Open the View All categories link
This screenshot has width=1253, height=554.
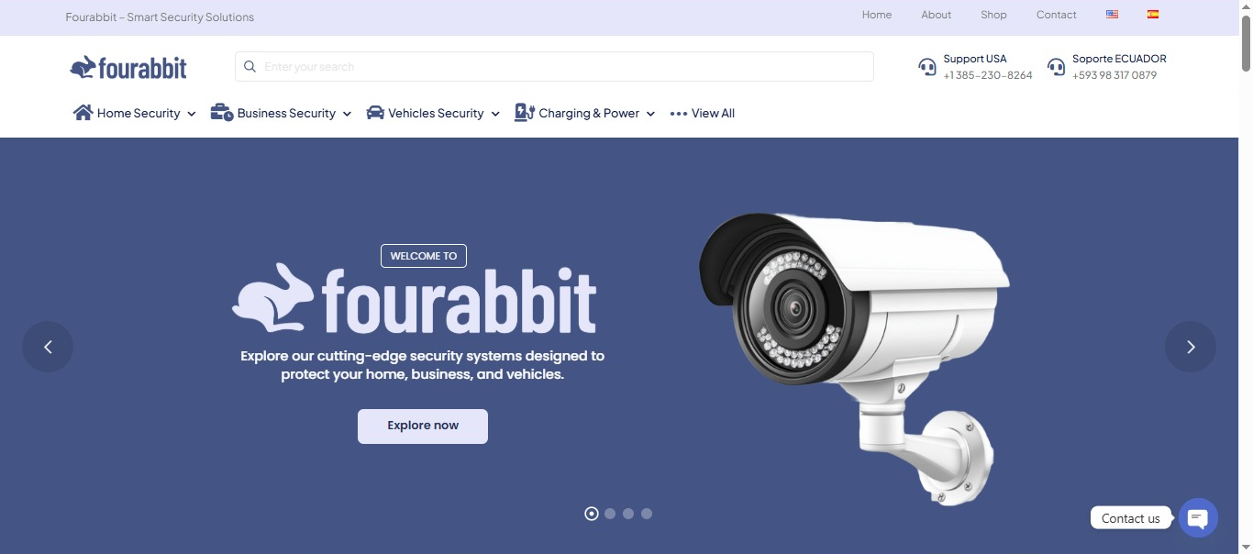[703, 113]
